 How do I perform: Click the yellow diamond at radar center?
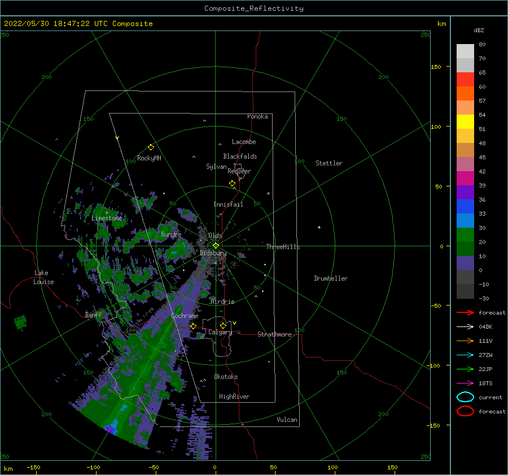(x=216, y=246)
